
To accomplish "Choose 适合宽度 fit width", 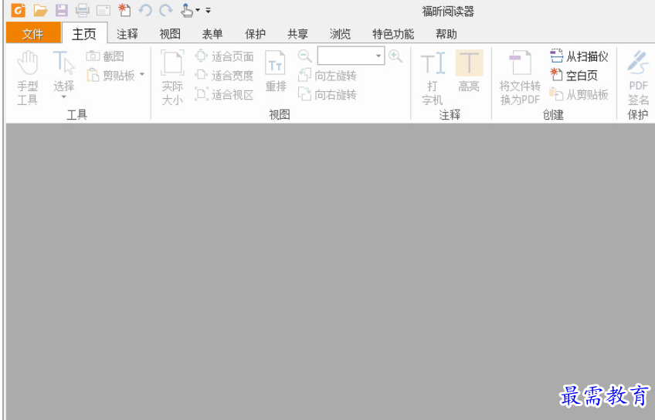I will 224,76.
